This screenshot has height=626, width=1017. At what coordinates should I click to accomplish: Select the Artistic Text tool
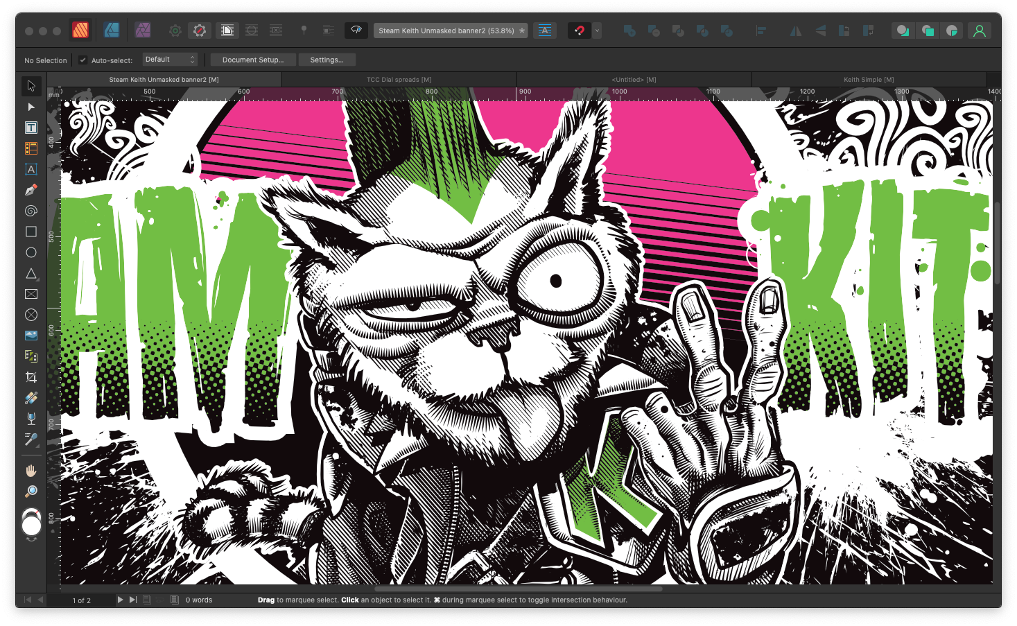click(31, 169)
